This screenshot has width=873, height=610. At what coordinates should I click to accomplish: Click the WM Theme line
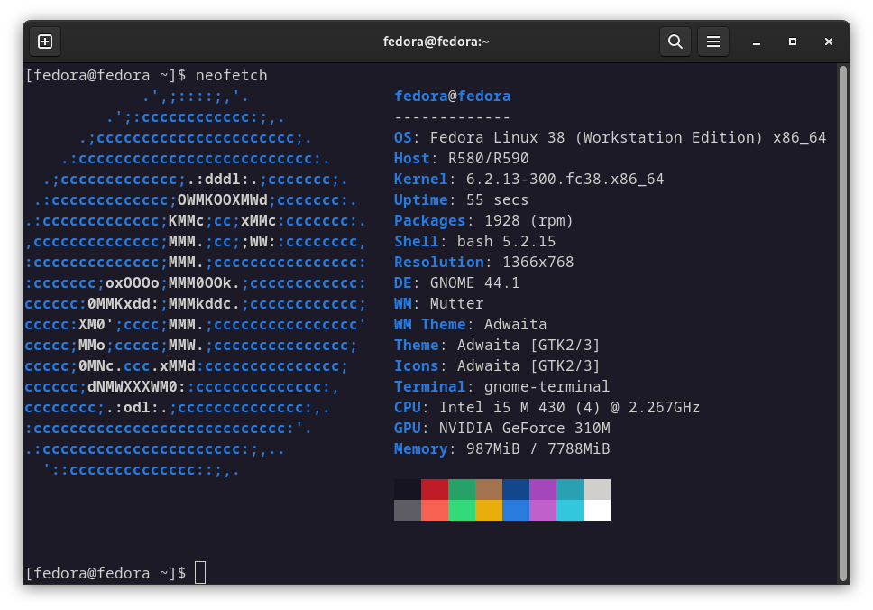[471, 324]
